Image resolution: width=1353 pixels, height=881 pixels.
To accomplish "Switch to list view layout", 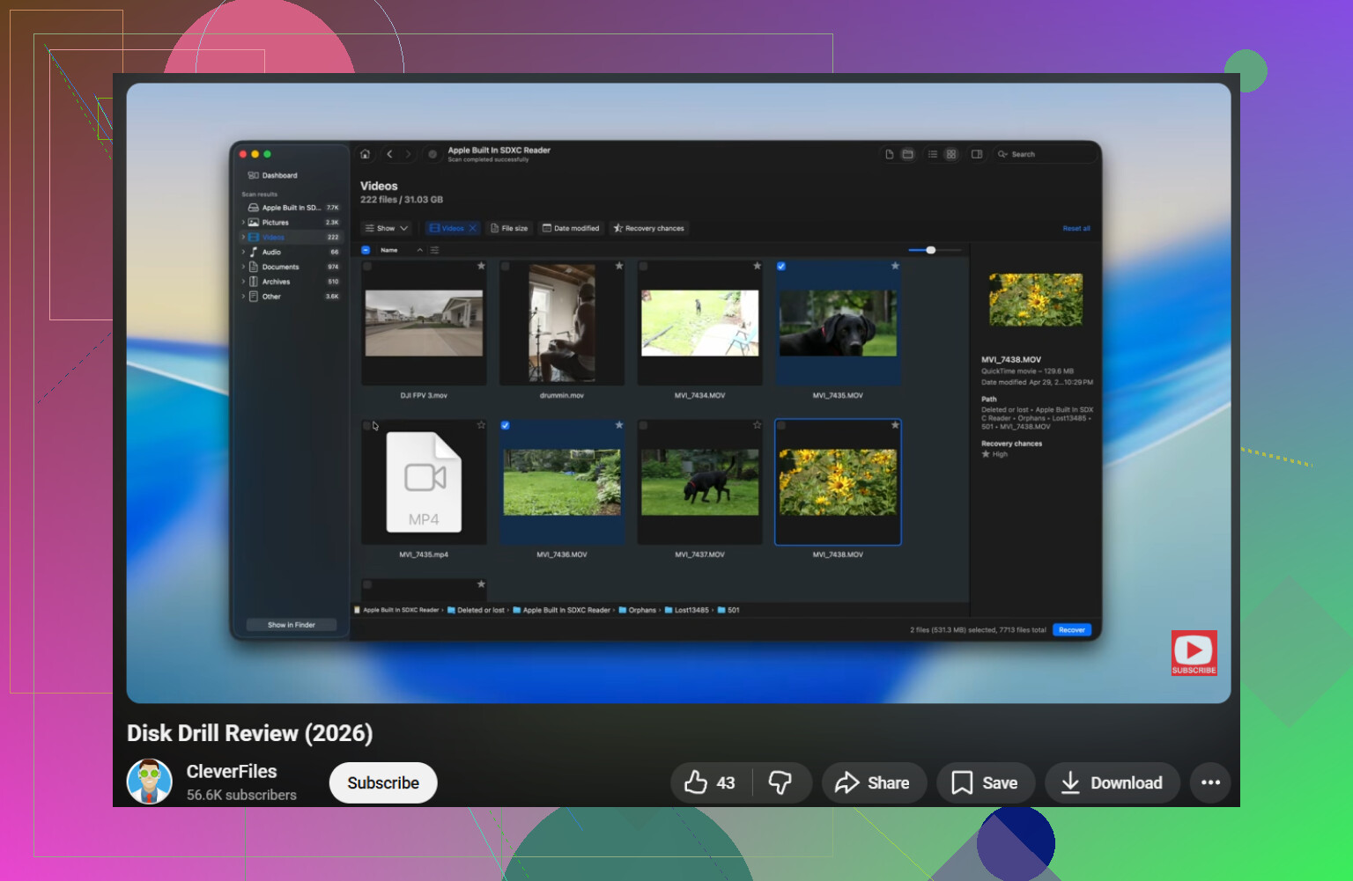I will pyautogui.click(x=932, y=154).
